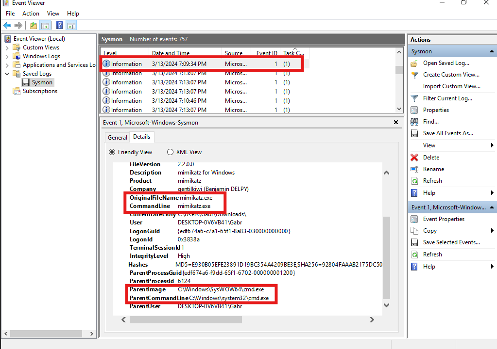Click the Find binoculars icon

tap(414, 121)
